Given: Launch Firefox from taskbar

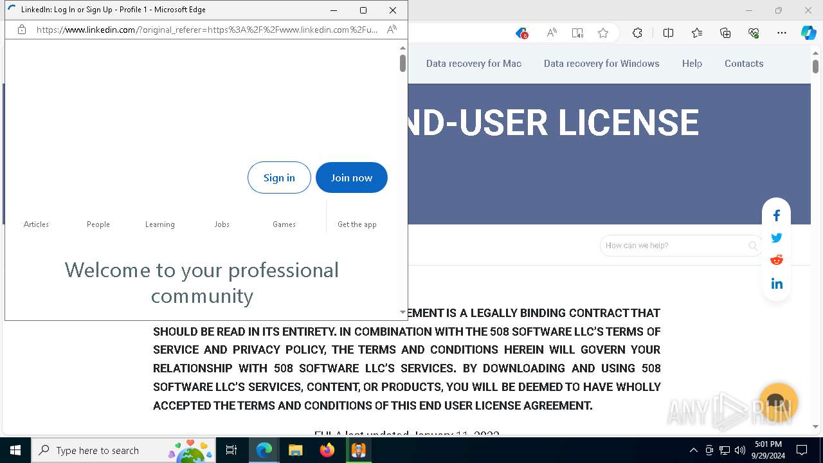Looking at the screenshot, I should (327, 450).
